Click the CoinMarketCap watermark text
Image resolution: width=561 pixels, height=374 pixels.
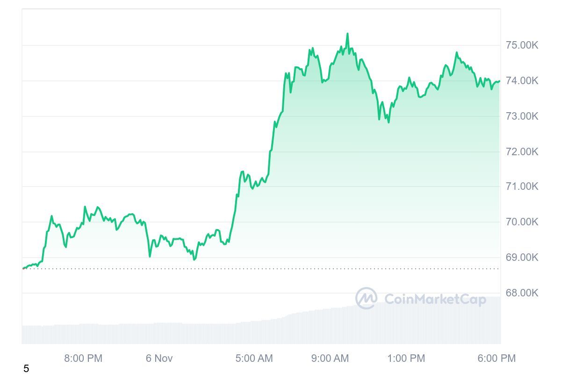coord(435,299)
